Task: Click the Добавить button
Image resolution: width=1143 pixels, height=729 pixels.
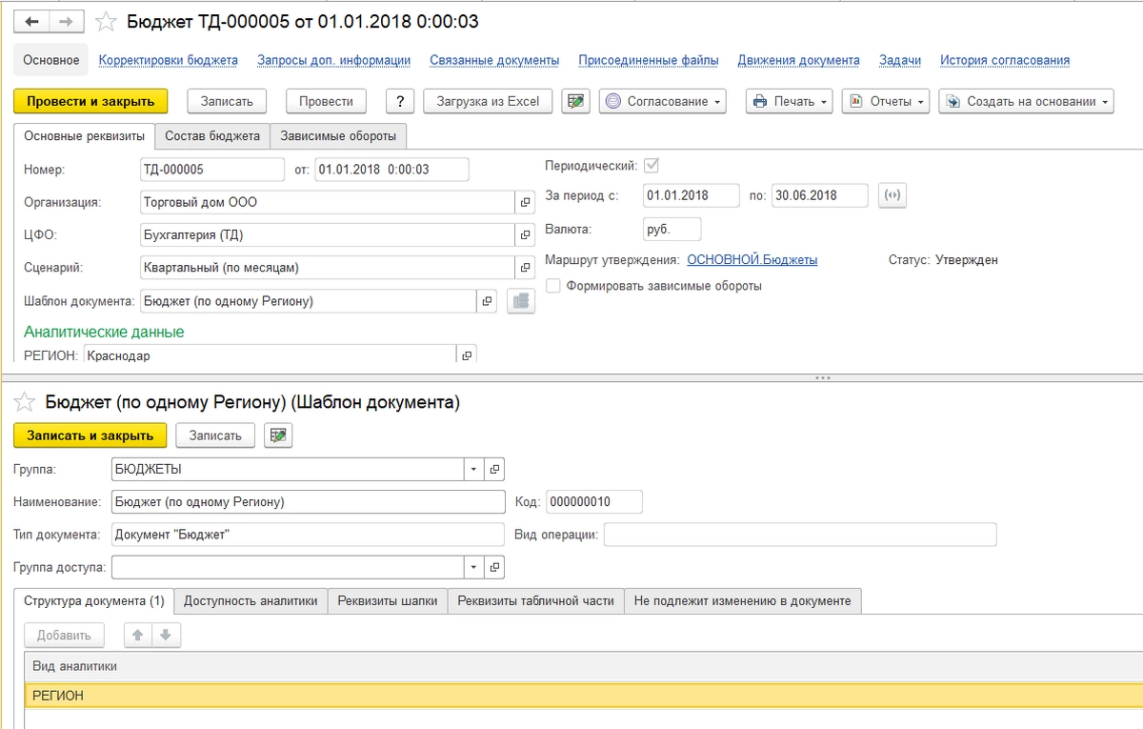Action: point(64,635)
